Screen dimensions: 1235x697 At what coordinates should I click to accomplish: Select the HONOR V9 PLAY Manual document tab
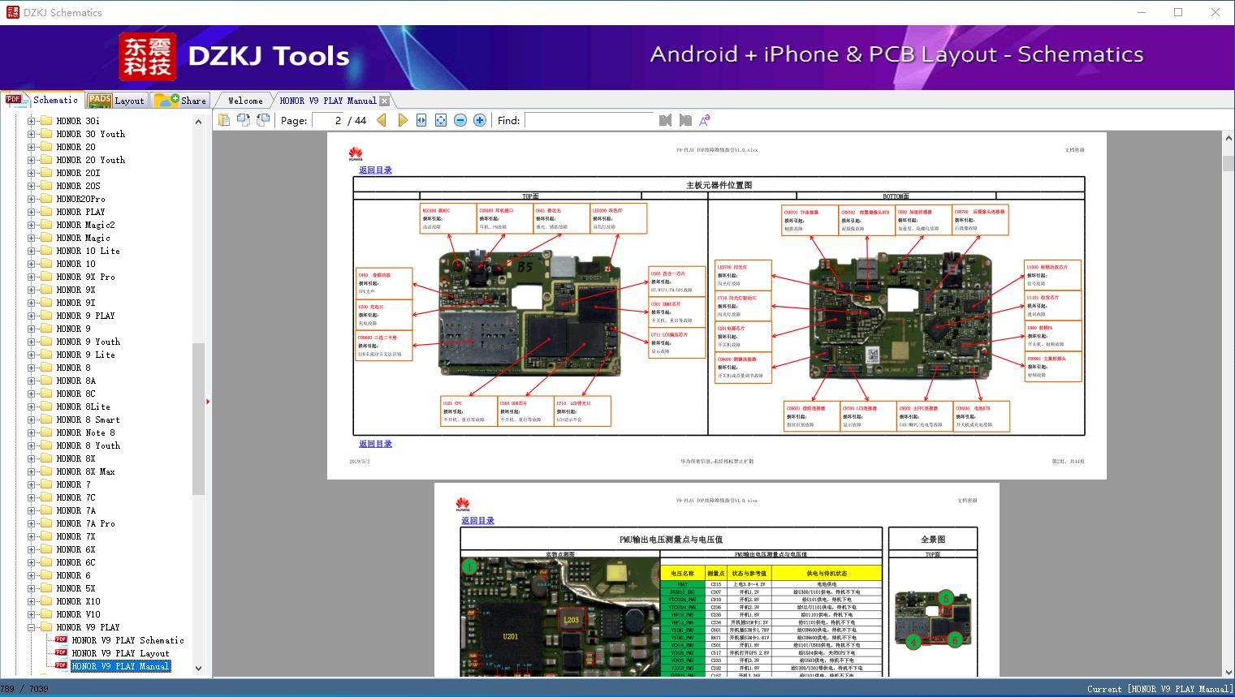point(328,101)
